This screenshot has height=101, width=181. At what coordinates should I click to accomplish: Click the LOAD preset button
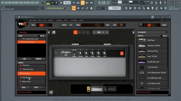(x=23, y=87)
